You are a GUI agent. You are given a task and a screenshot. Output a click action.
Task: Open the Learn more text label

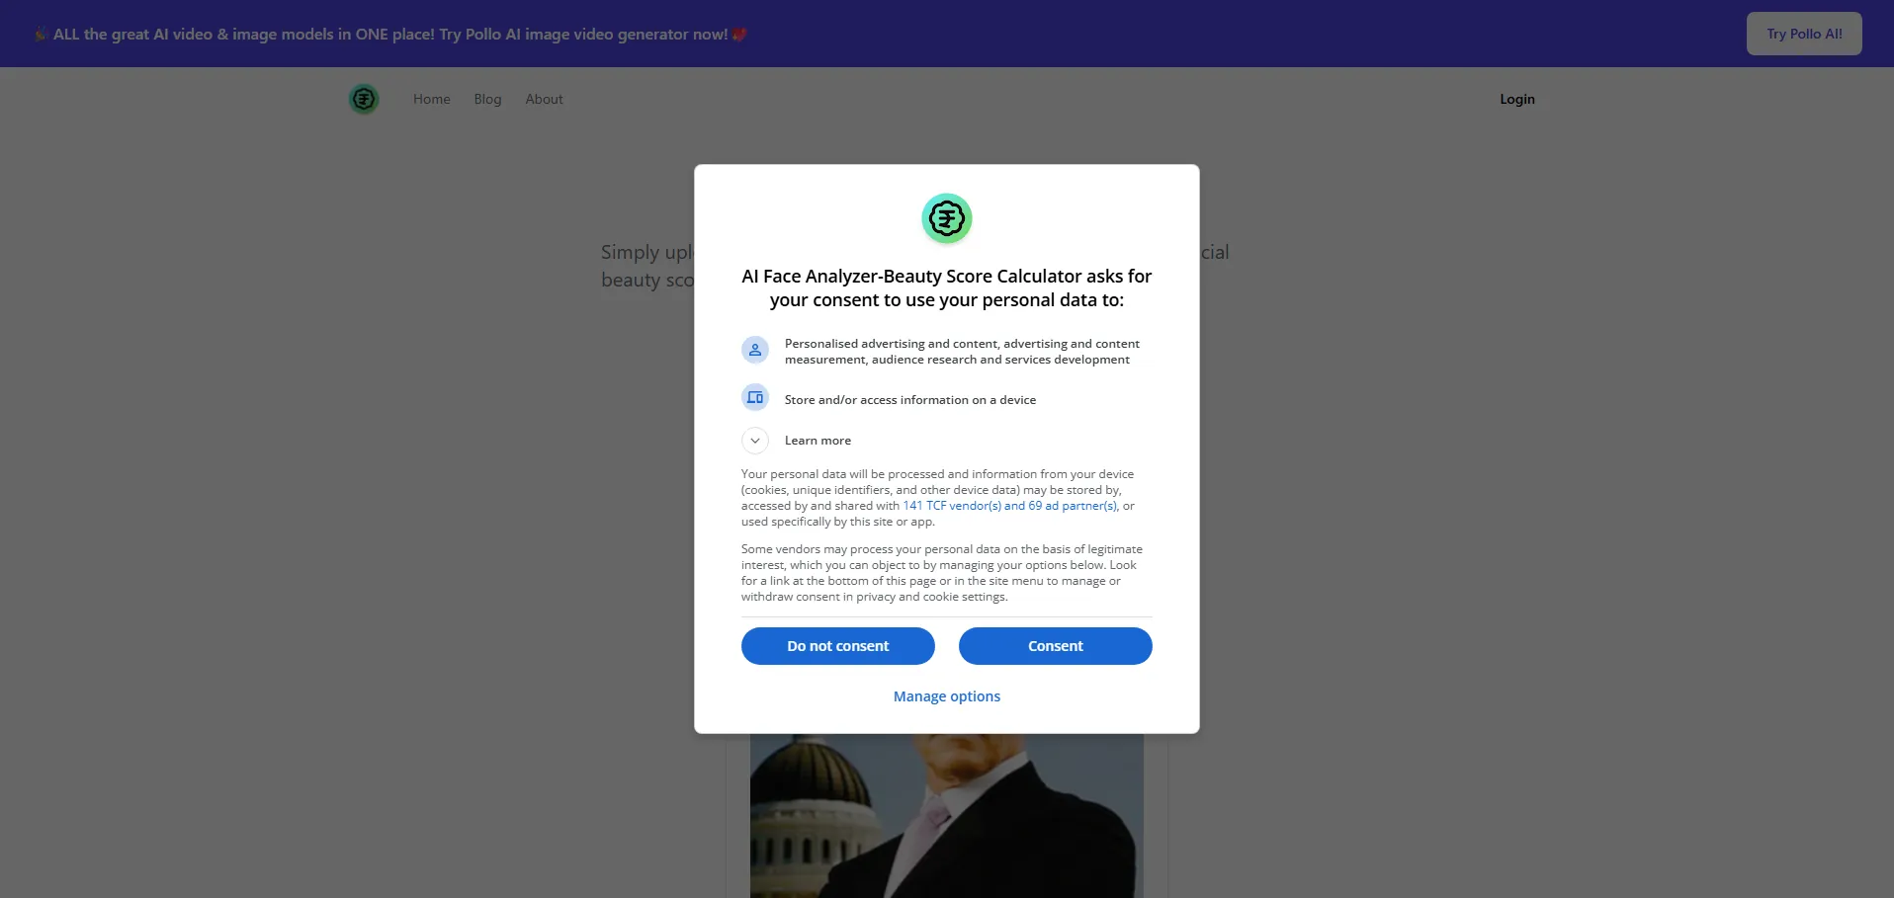818,441
